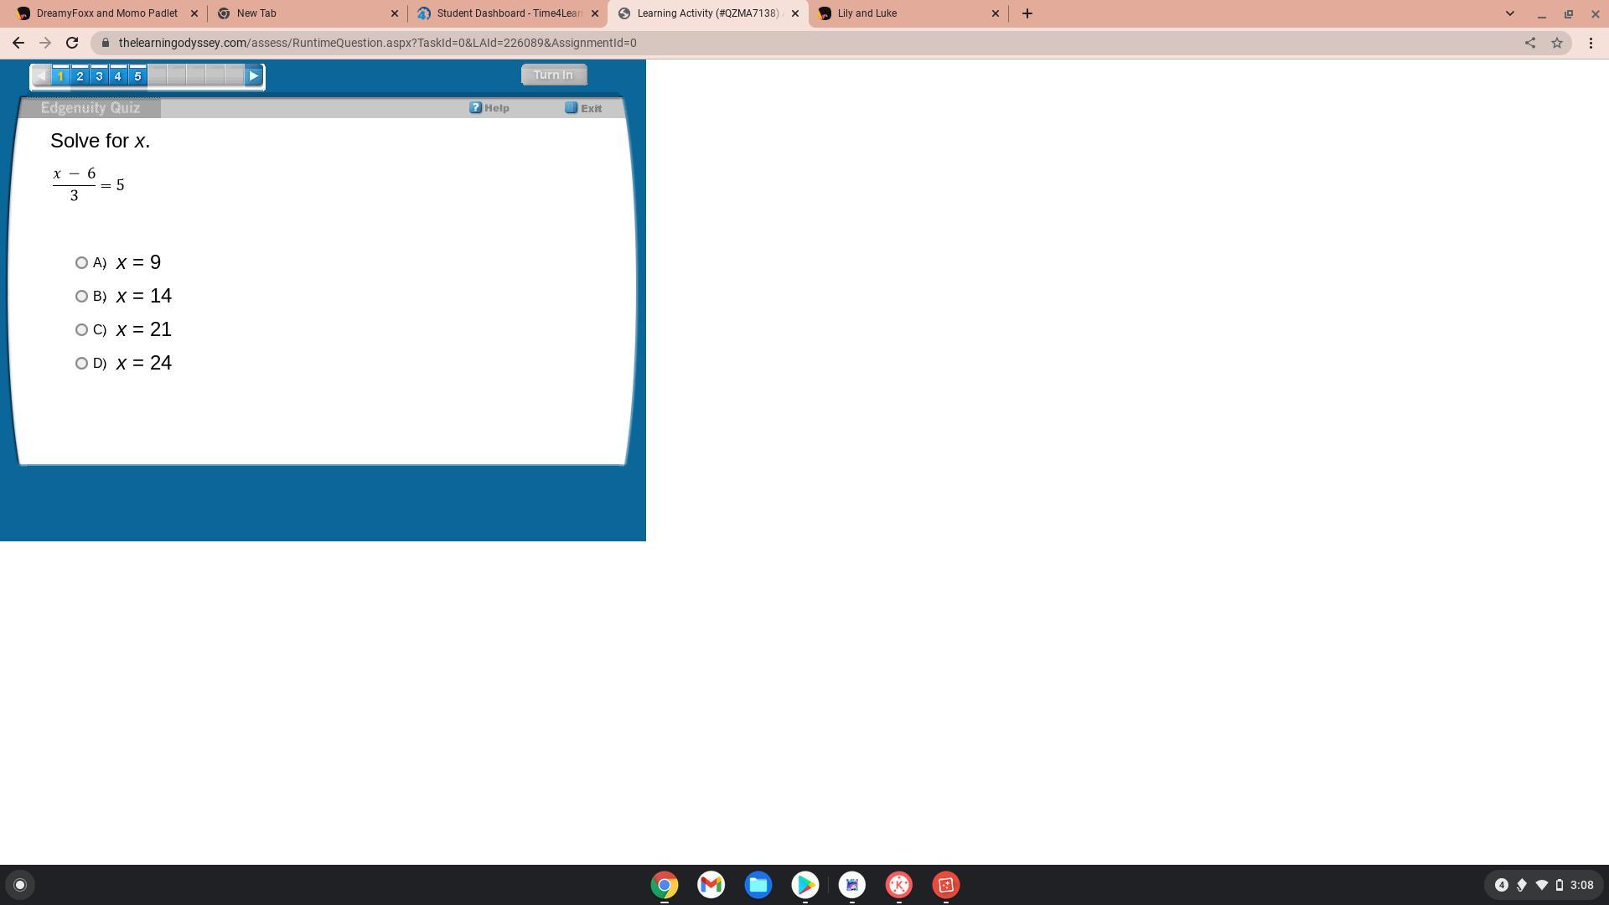
Task: Open Gmail from the shelf
Action: [x=711, y=885]
